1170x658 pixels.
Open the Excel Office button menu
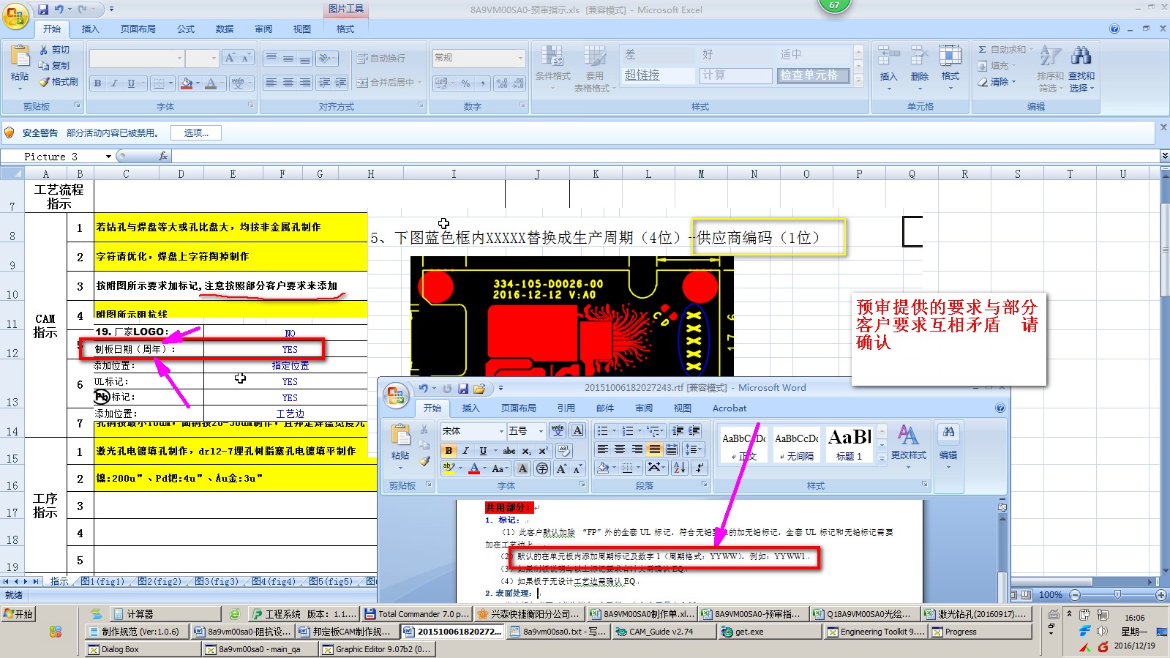16,15
